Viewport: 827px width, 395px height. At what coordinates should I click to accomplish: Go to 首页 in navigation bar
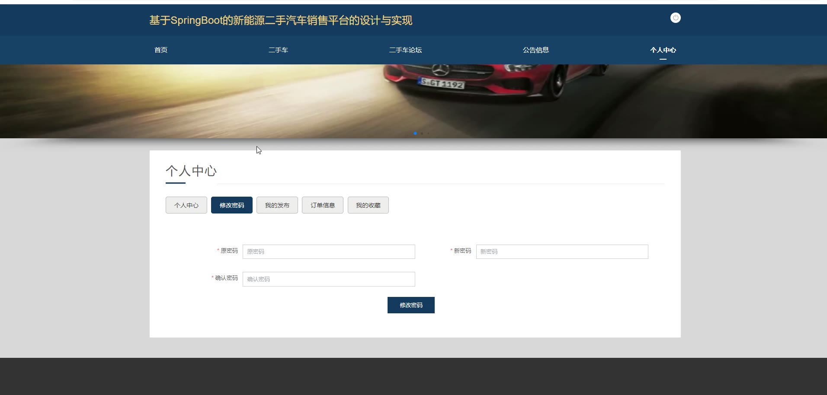161,50
